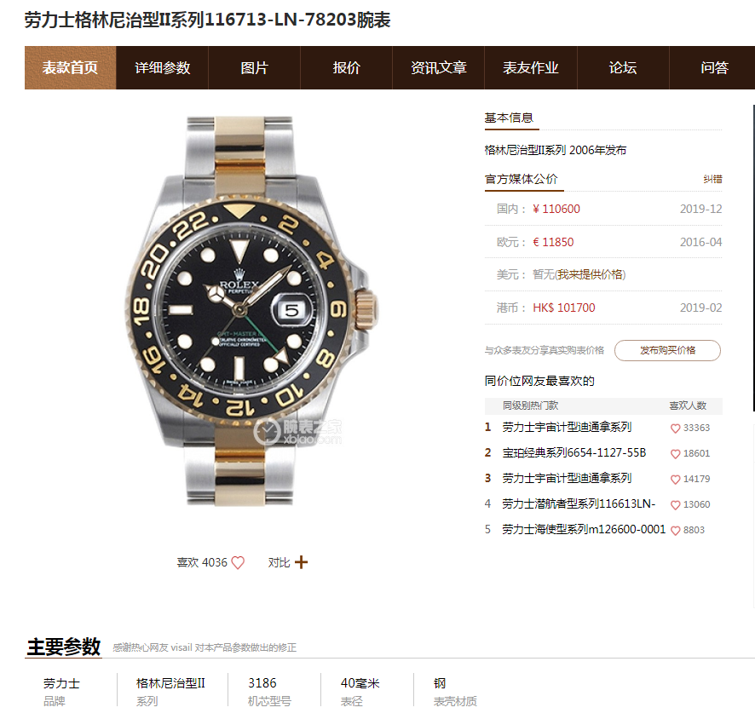Click the 发布购买价格 button
The image size is (755, 719).
667,350
